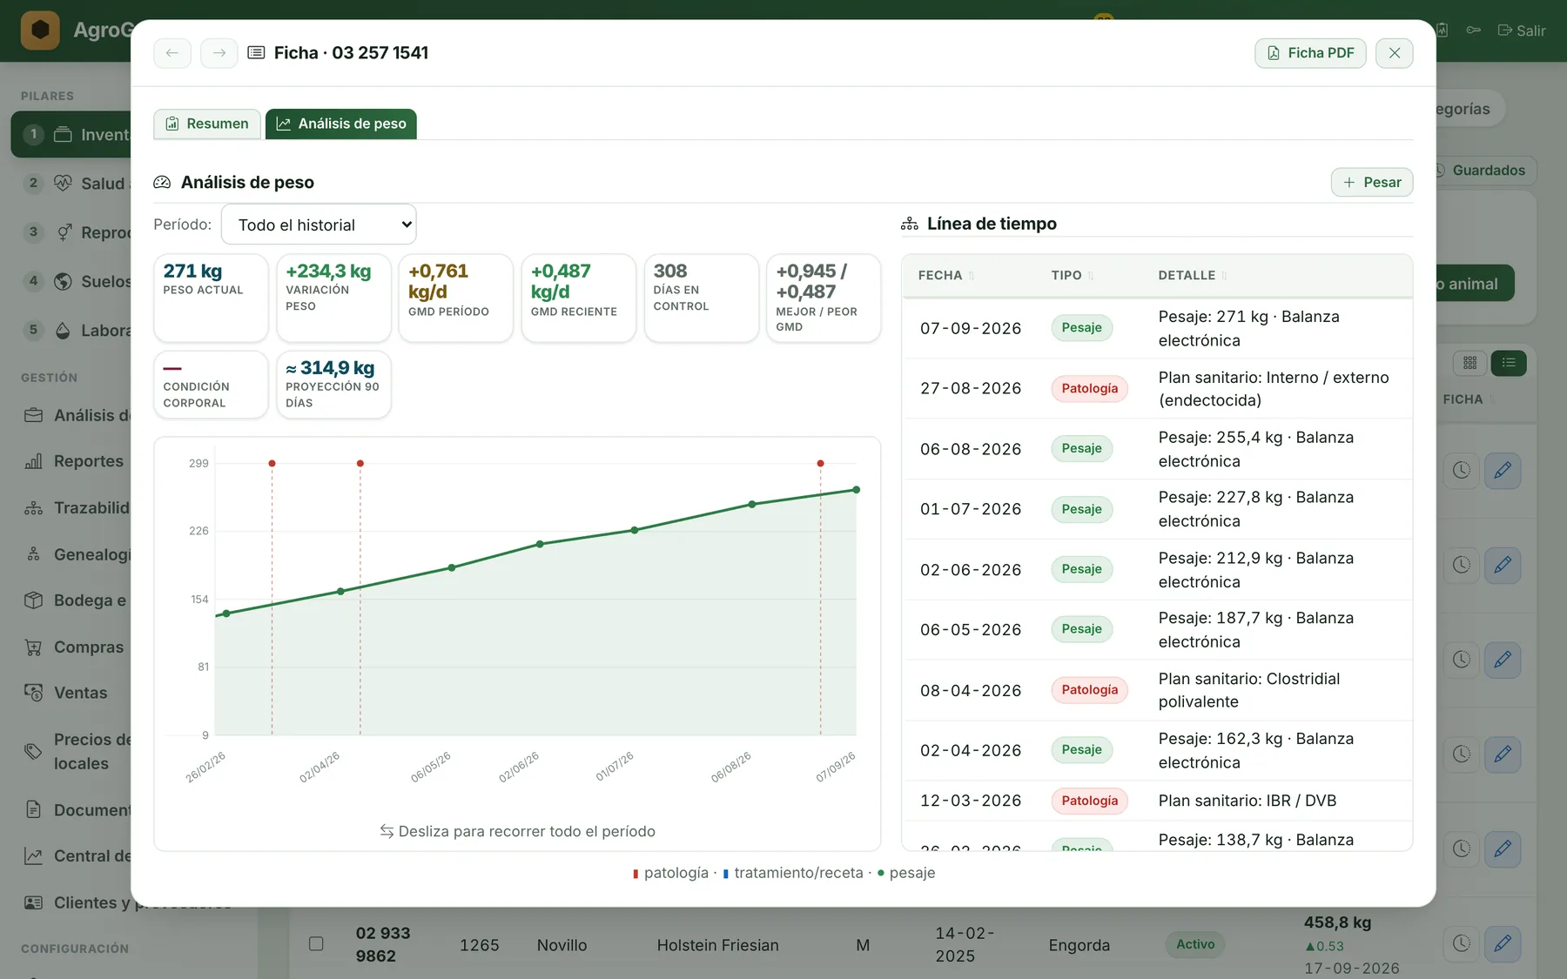Click the Bodega box icon in the sidebar
1567x979 pixels.
[x=34, y=600]
